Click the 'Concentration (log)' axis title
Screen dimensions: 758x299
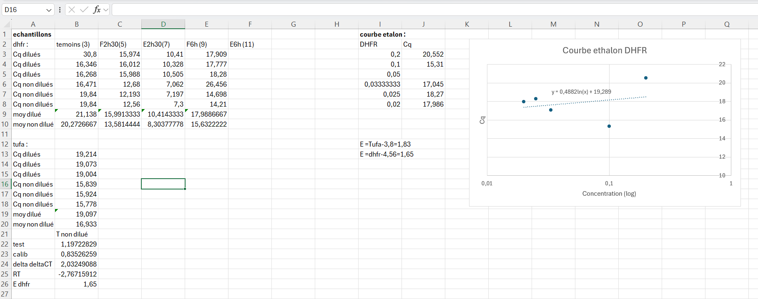609,194
